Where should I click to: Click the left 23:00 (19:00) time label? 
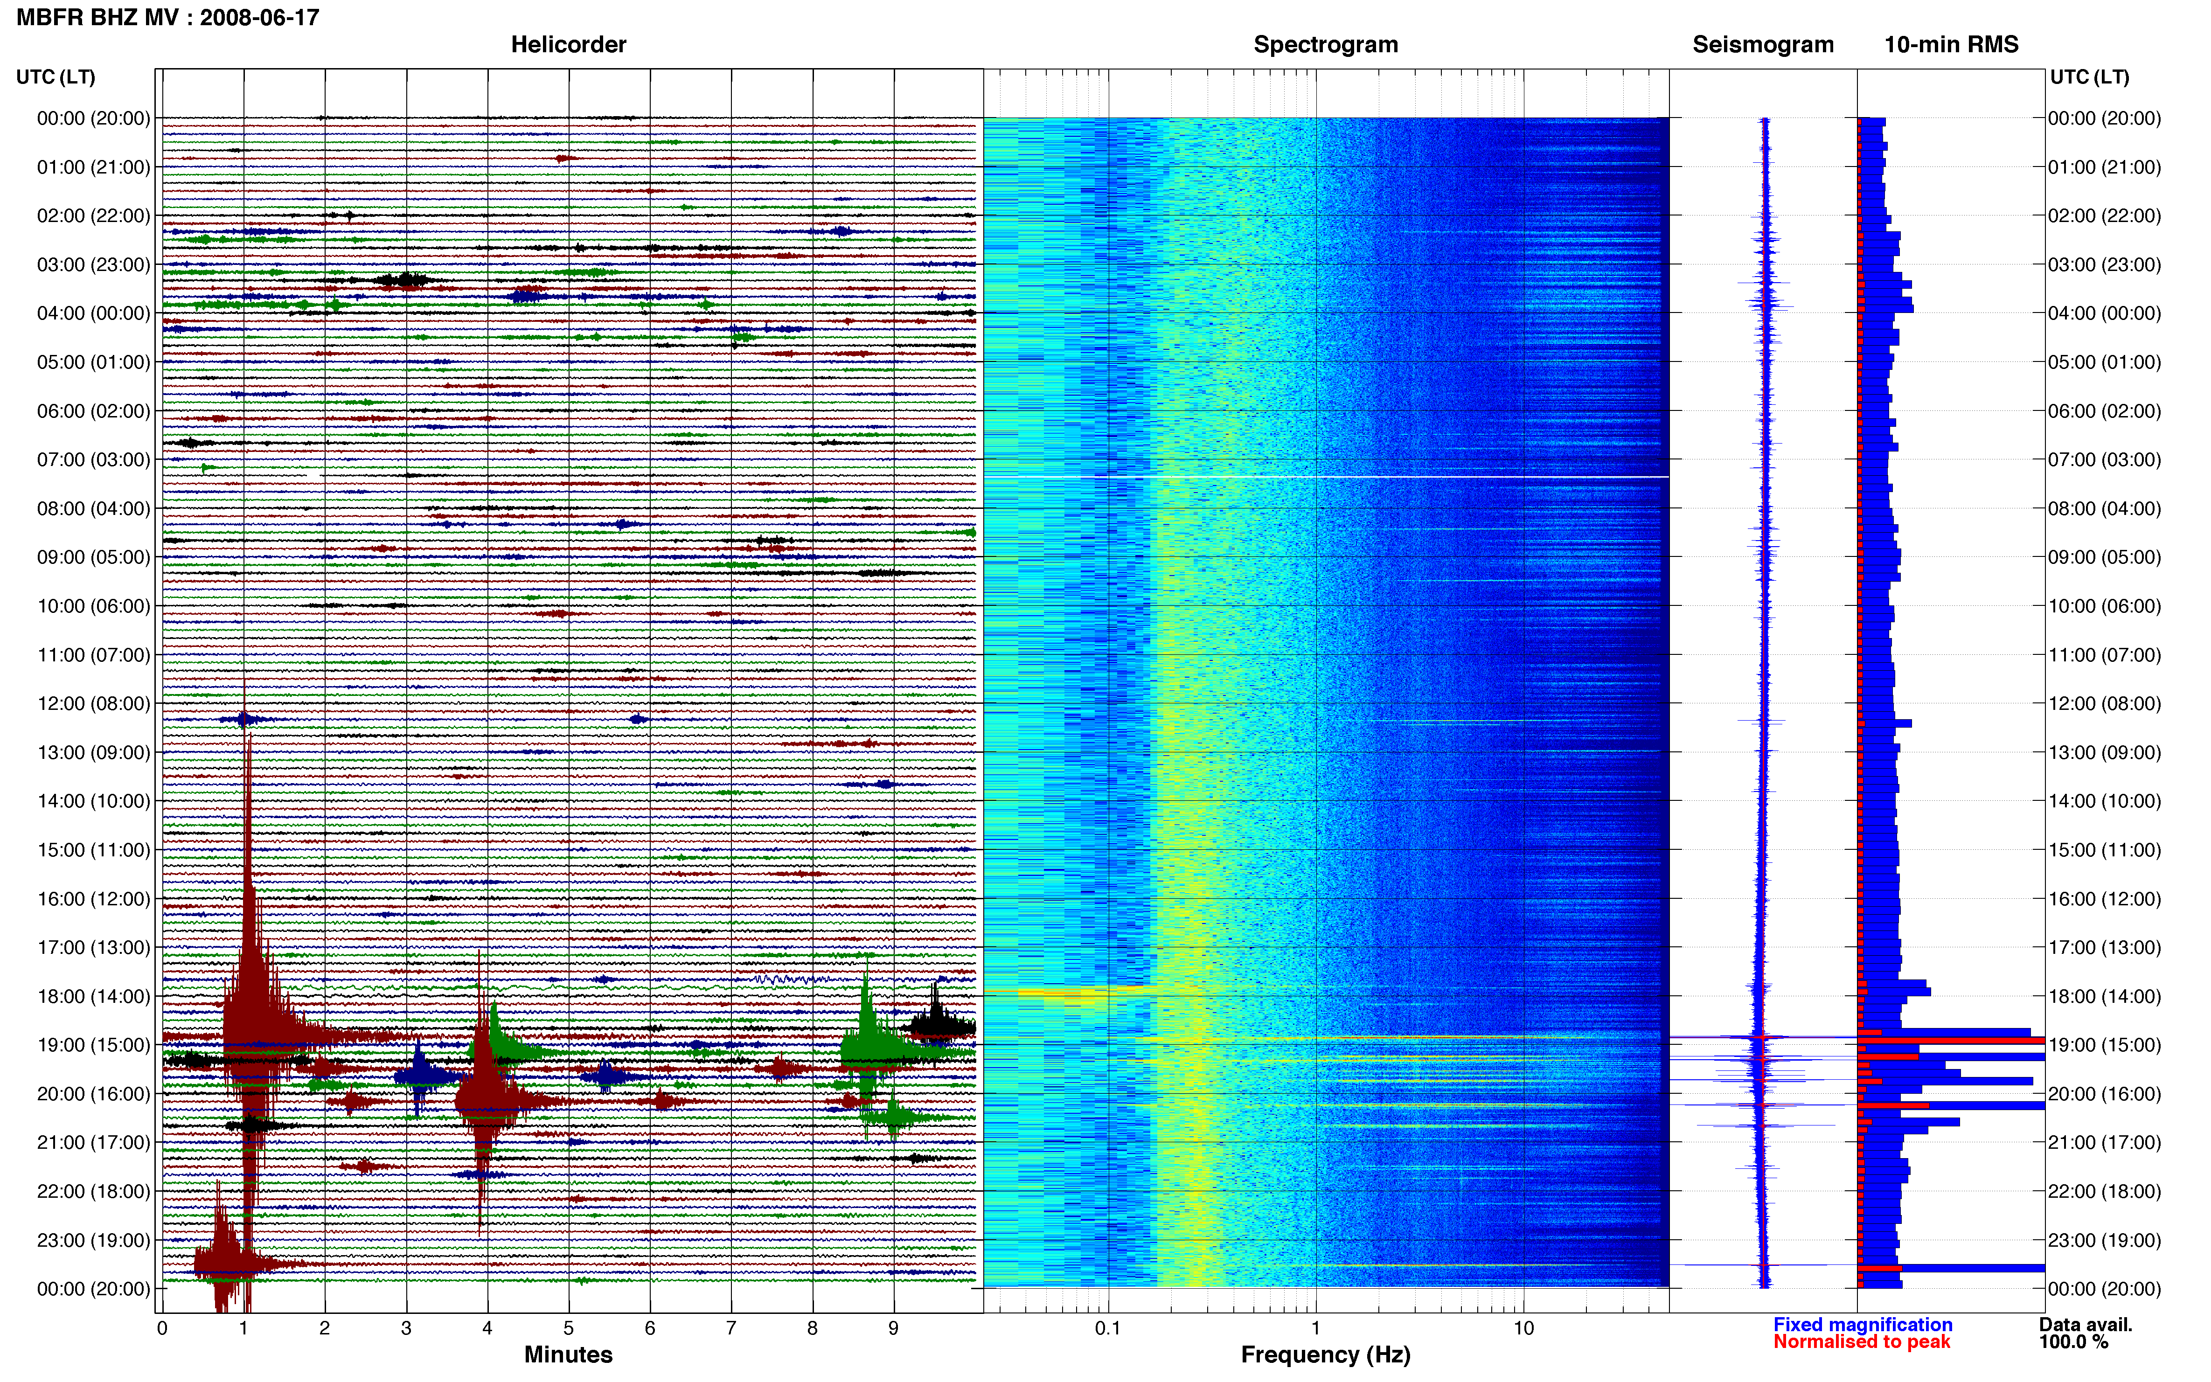click(x=93, y=1240)
